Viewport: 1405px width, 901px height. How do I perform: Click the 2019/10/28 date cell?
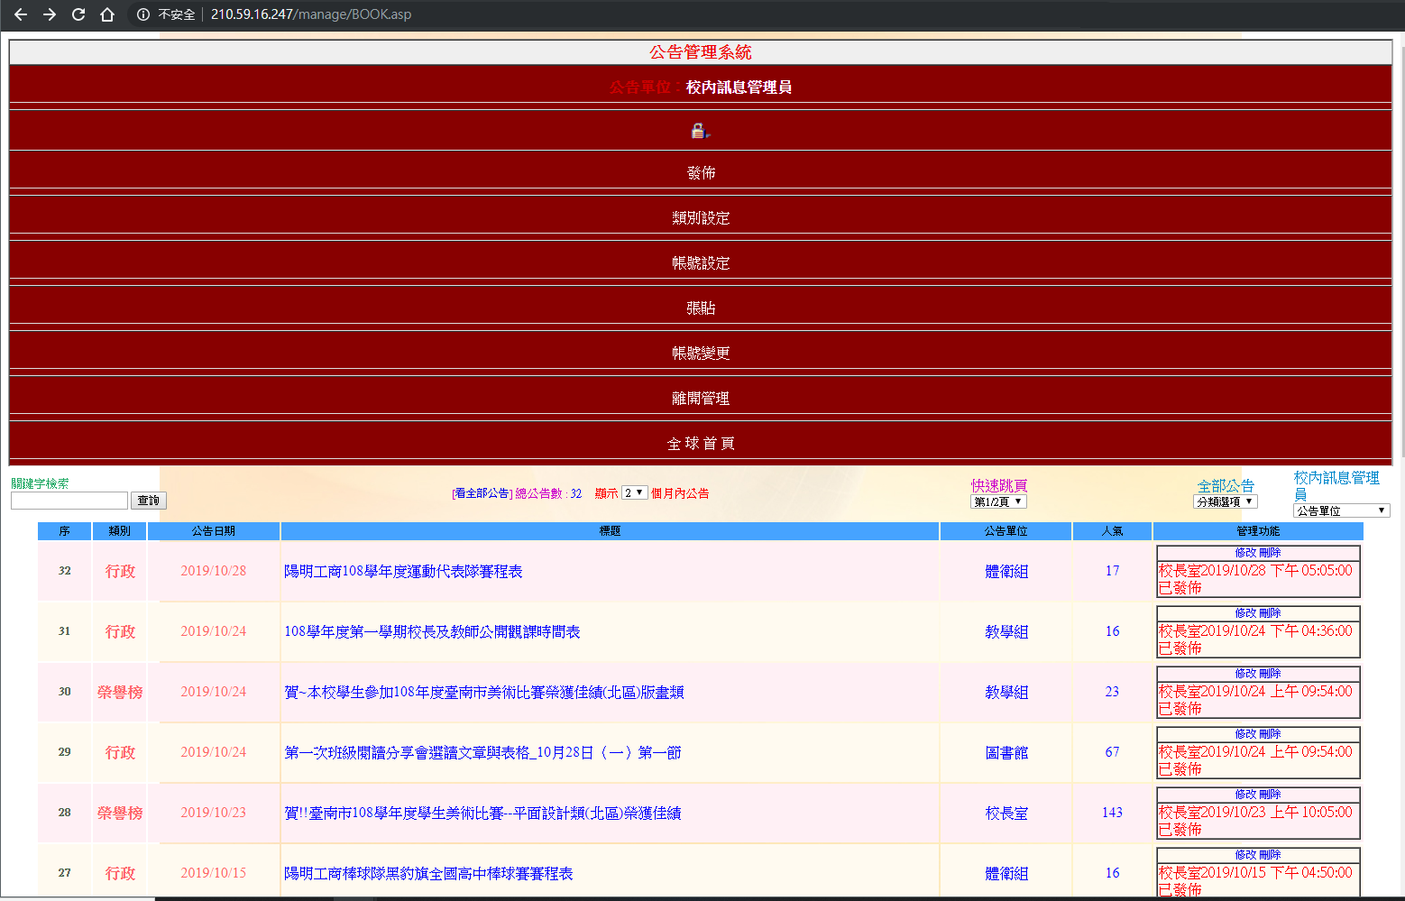213,571
